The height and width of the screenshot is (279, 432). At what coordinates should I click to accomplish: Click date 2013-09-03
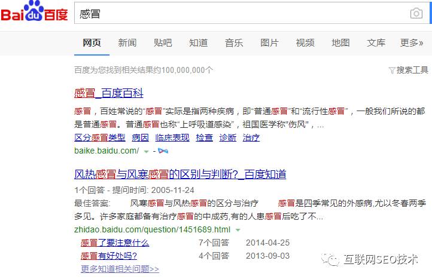268,256
